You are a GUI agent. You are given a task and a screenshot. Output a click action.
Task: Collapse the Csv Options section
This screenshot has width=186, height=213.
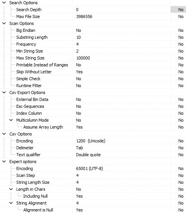(4, 134)
